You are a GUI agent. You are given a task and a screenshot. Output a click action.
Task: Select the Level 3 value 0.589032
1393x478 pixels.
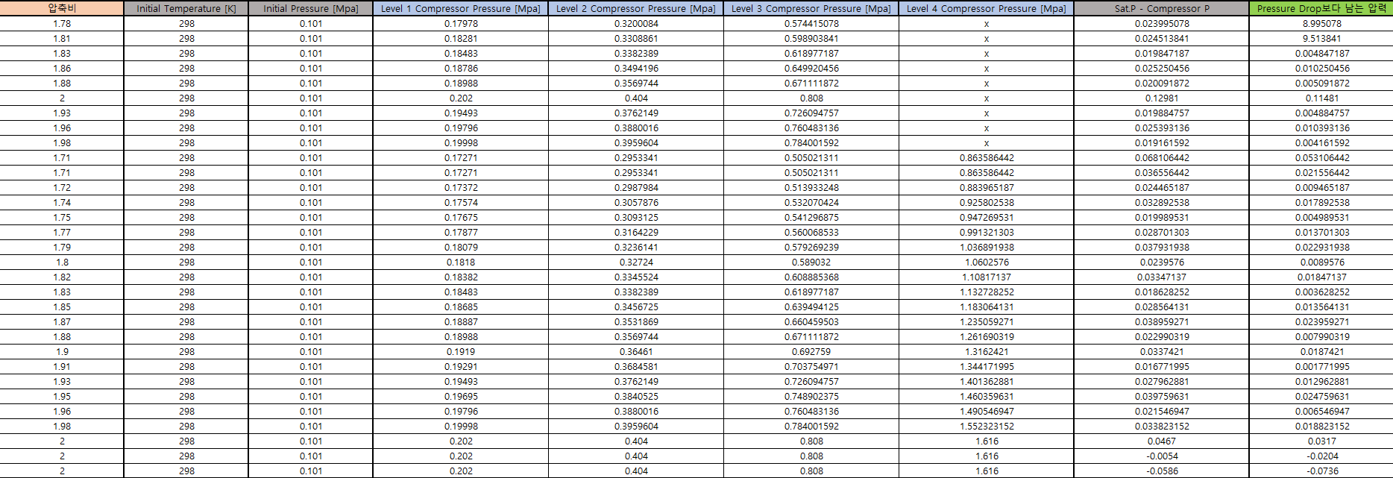[811, 262]
